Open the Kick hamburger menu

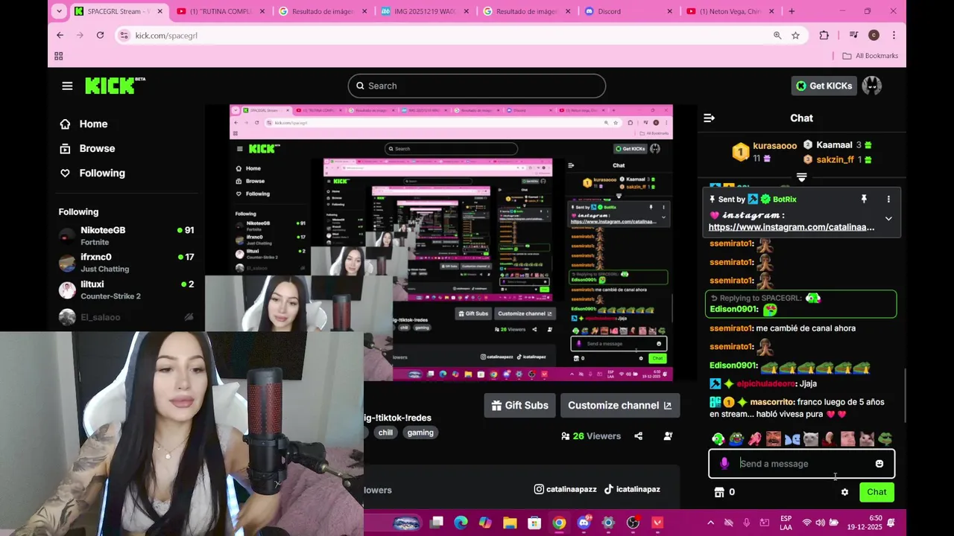coord(67,86)
